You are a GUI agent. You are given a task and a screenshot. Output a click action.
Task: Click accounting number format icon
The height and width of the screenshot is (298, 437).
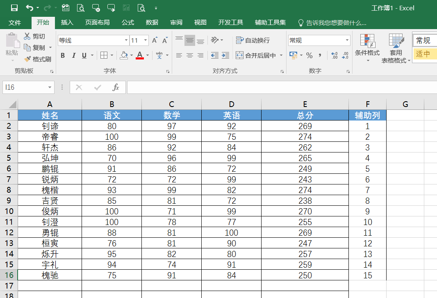(x=293, y=55)
